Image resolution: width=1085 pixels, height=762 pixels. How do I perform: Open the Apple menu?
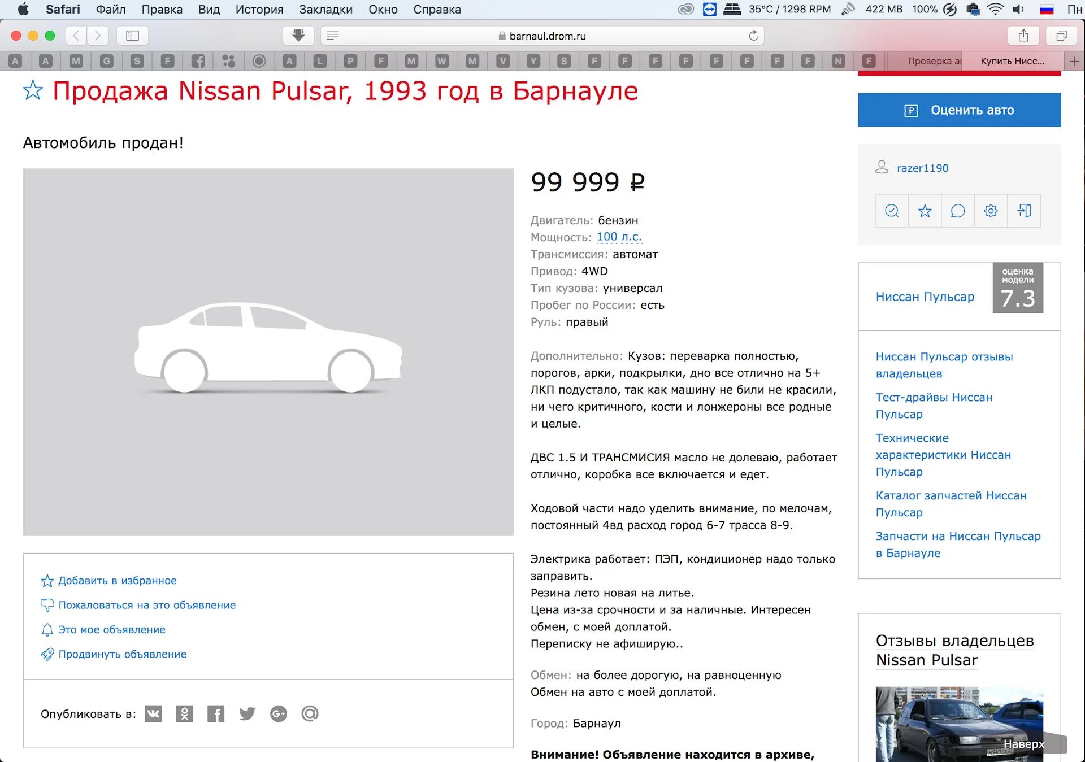23,9
